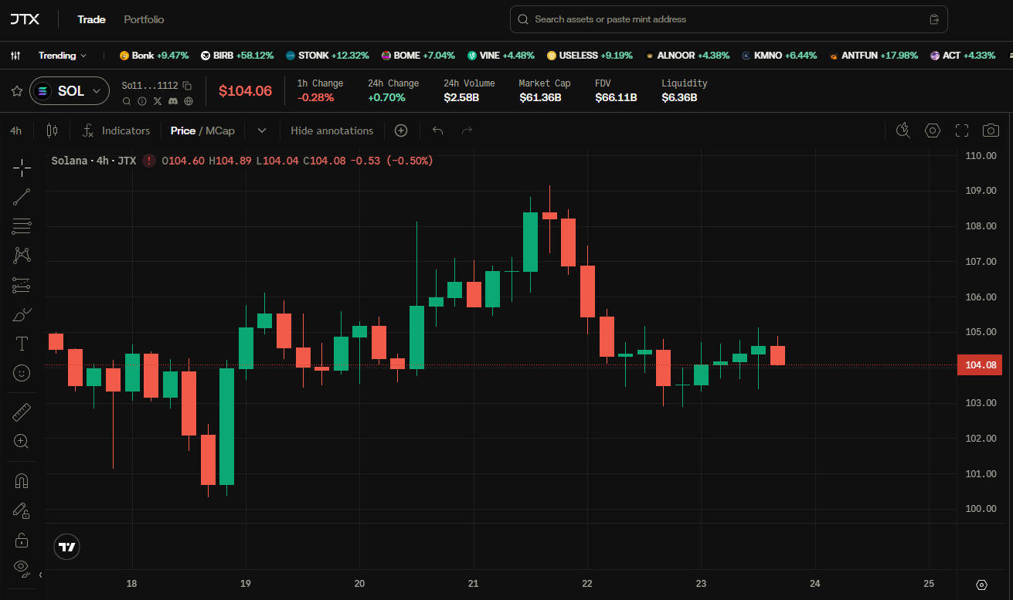The height and width of the screenshot is (600, 1013).
Task: Open chart settings hexagon icon
Action: [x=933, y=131]
